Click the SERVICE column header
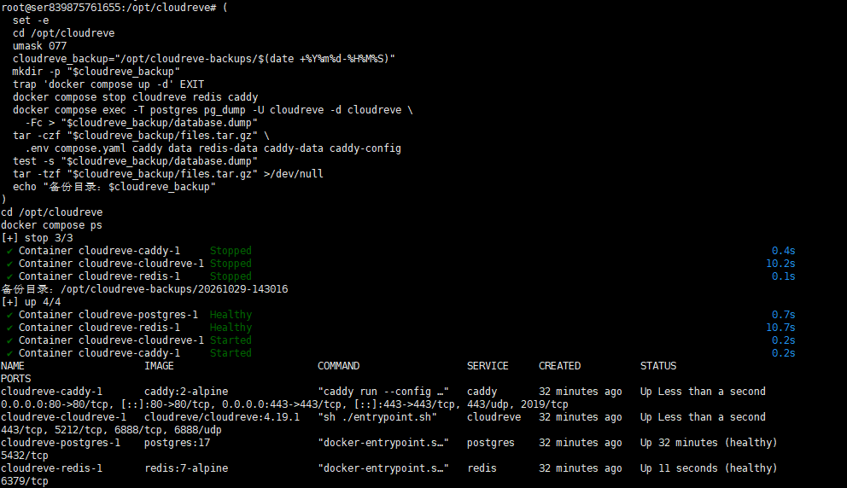 488,366
